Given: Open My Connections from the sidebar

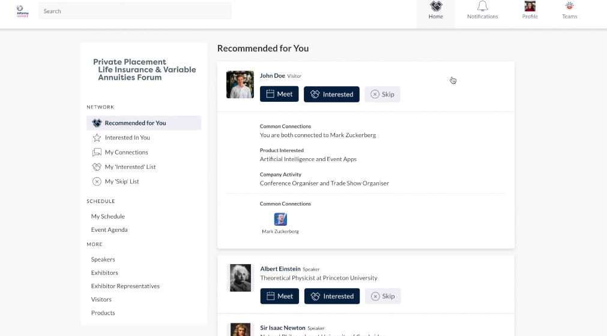Looking at the screenshot, I should (x=126, y=152).
